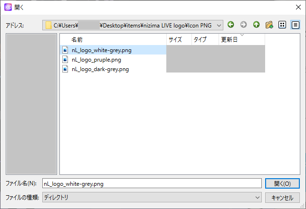
Task: Click the green Back arrow icon
Action: [231, 25]
